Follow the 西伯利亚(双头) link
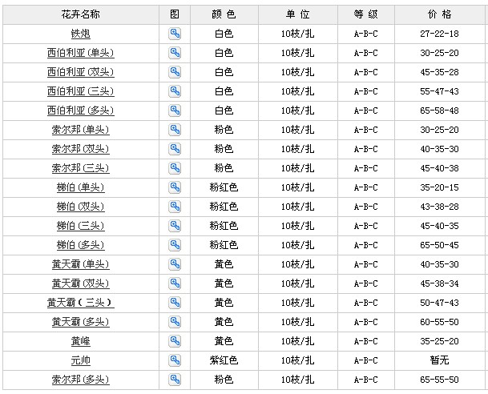The height and width of the screenshot is (394, 488). (81, 72)
